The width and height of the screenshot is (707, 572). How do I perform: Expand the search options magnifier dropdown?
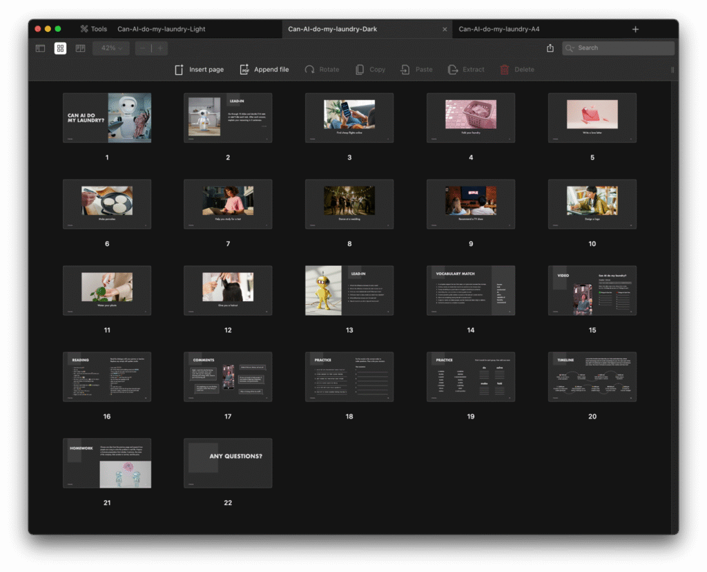click(570, 48)
